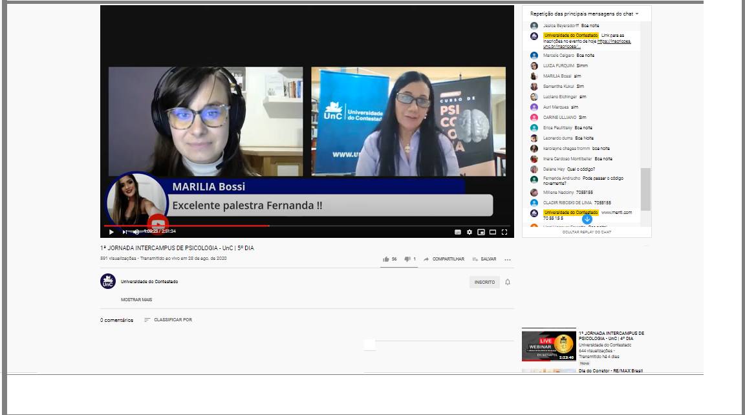This screenshot has height=415, width=745.
Task: Expand description with MOSTRAR MAIS
Action: (136, 300)
